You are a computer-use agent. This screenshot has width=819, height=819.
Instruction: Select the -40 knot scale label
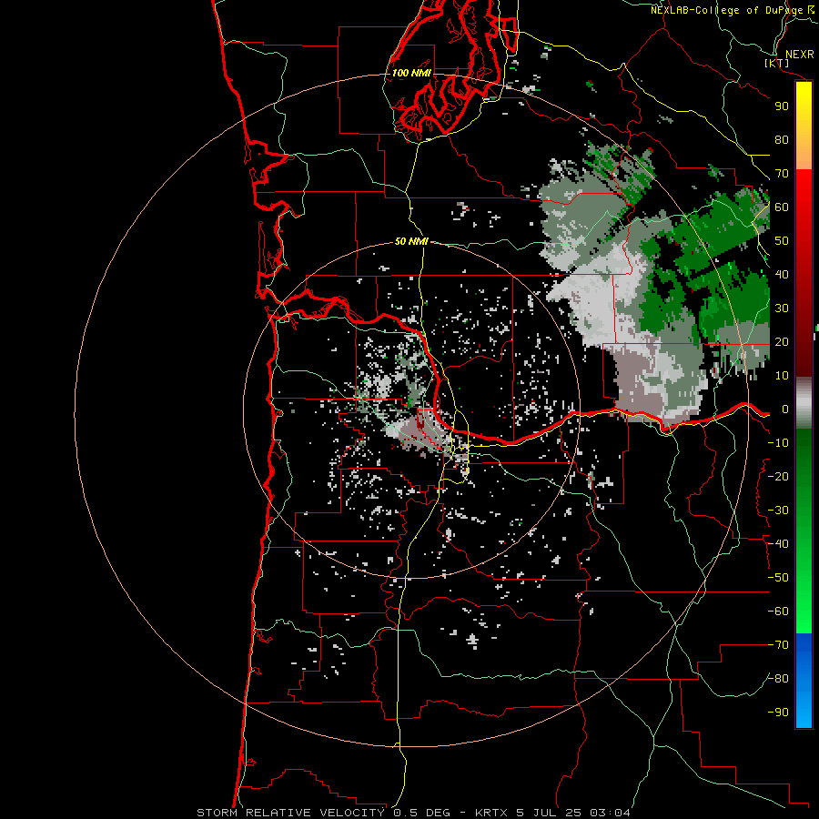click(778, 544)
